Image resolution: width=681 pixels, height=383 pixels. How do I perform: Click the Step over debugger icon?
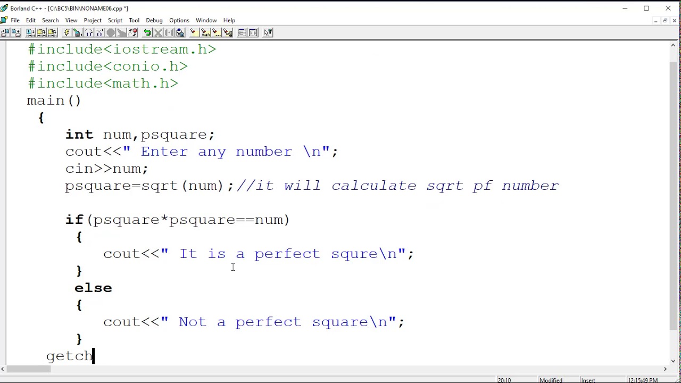(x=89, y=32)
